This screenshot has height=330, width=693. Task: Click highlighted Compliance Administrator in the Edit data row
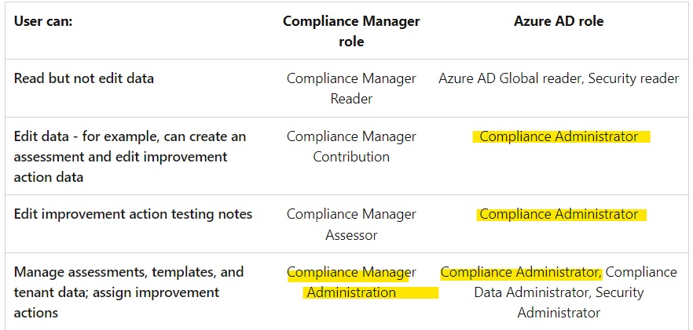tap(559, 136)
